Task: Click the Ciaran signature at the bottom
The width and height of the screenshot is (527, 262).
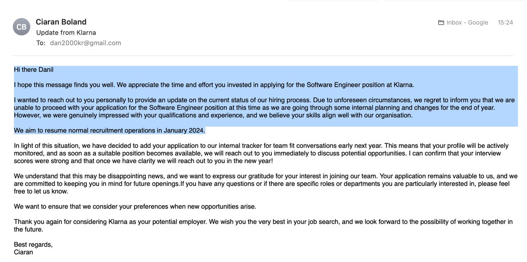Action: (x=23, y=252)
